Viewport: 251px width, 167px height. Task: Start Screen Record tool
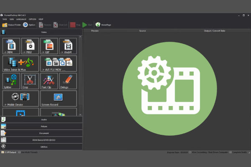click(x=58, y=99)
